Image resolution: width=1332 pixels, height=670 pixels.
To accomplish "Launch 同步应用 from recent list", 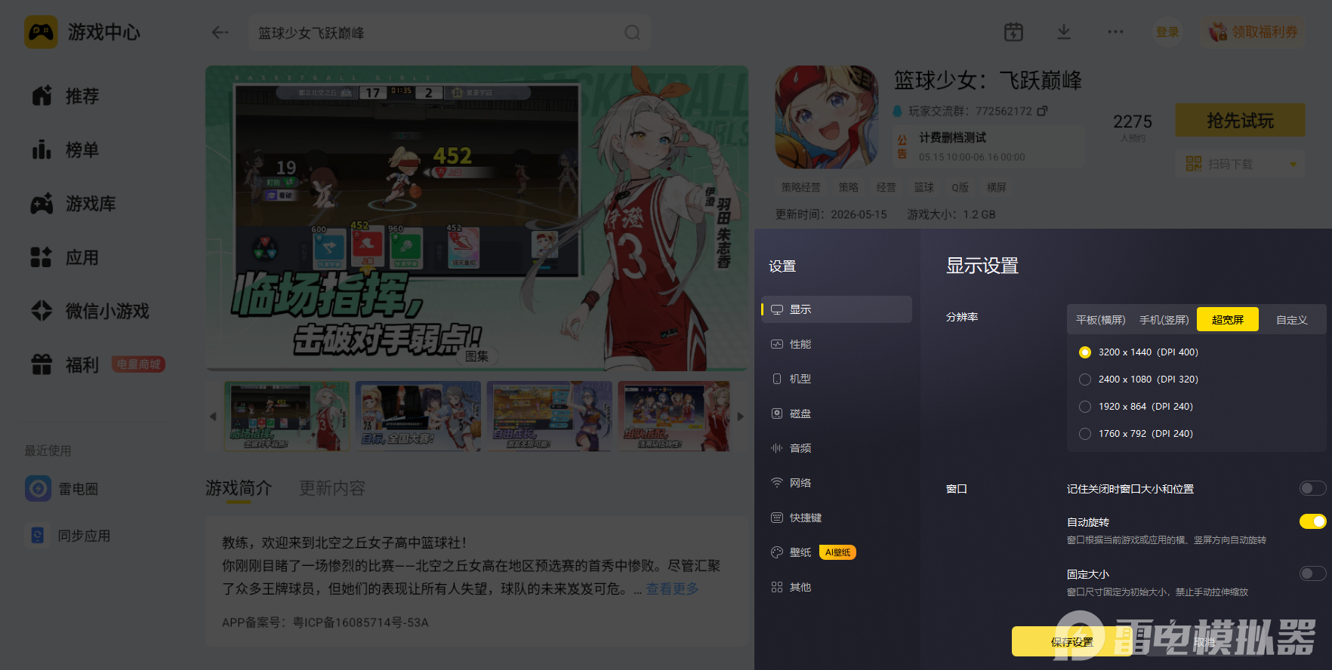I will (x=68, y=536).
